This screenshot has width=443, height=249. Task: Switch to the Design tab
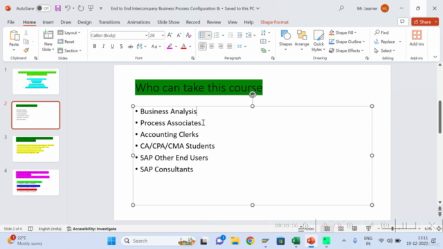pyautogui.click(x=84, y=22)
